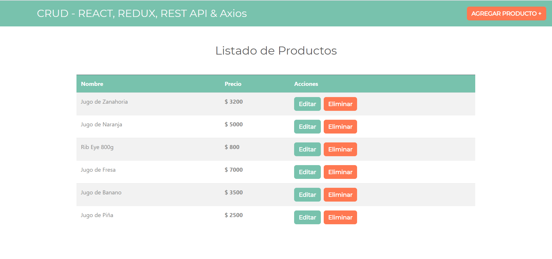Click the AGREGAR PRODUCTO + button
Image resolution: width=552 pixels, height=259 pixels.
point(506,13)
